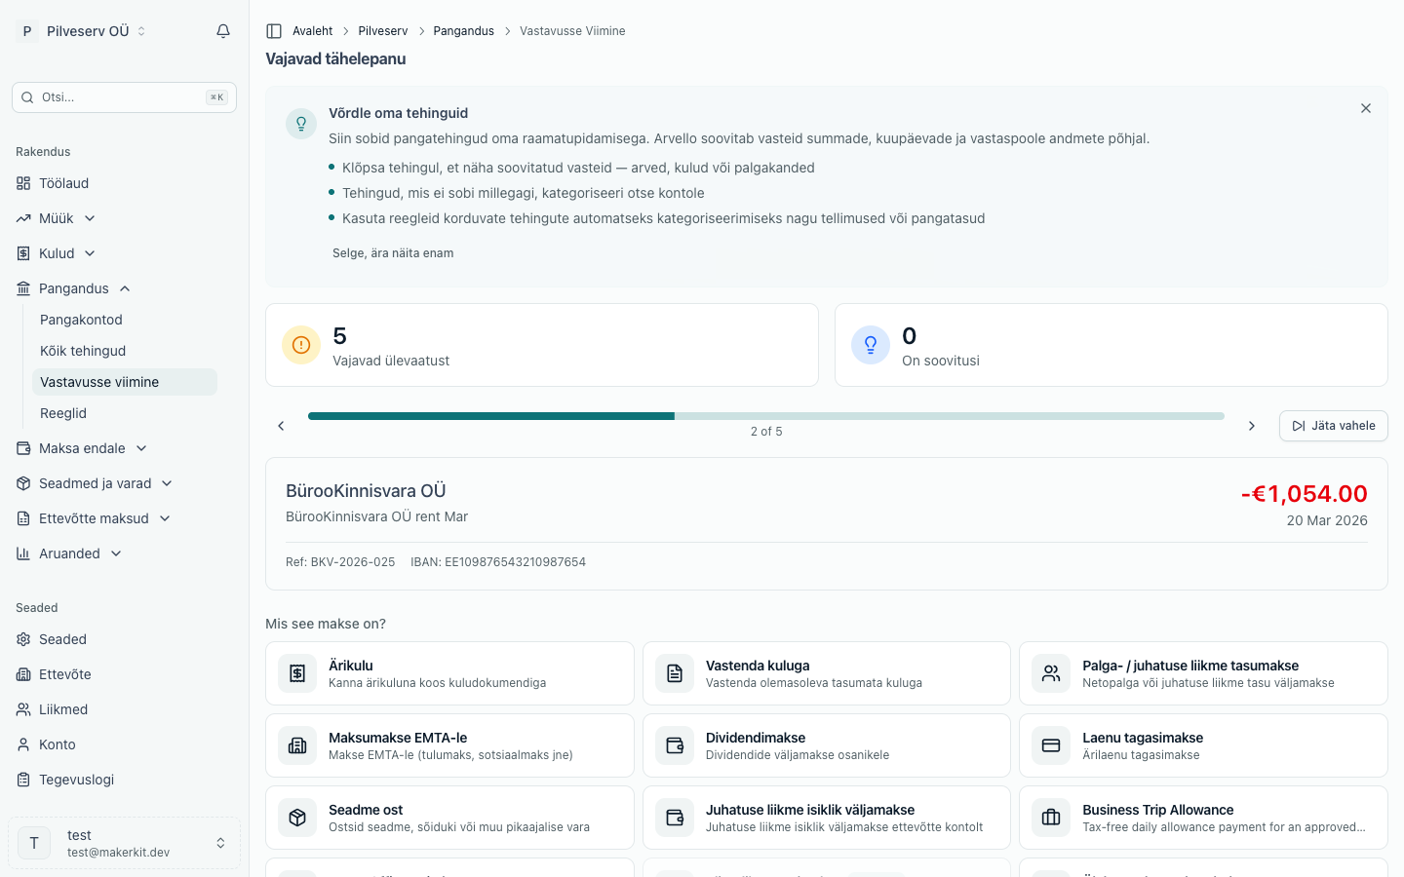Click the Seaded gear icon
The image size is (1404, 877).
23,639
